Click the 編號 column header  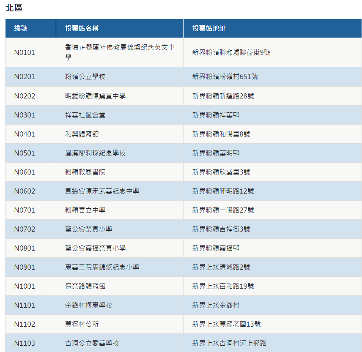(21, 28)
